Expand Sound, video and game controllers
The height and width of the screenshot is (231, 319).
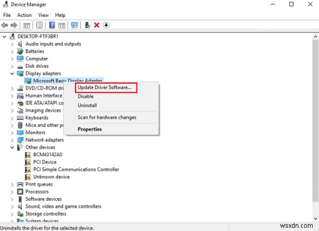tap(12, 207)
